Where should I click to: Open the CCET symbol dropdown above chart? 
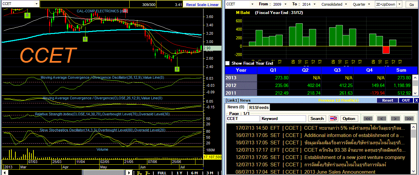pyautogui.click(x=36, y=4)
